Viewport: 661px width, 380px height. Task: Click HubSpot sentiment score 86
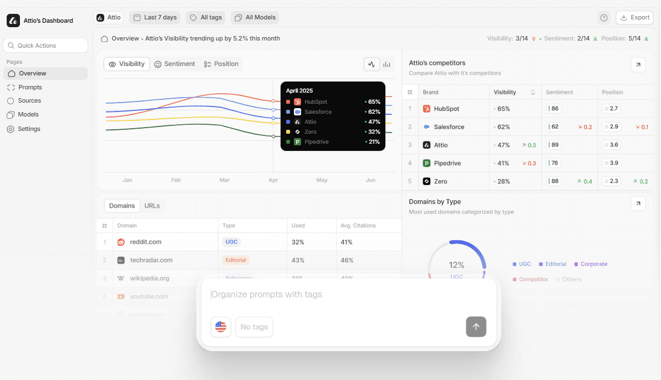pyautogui.click(x=554, y=109)
